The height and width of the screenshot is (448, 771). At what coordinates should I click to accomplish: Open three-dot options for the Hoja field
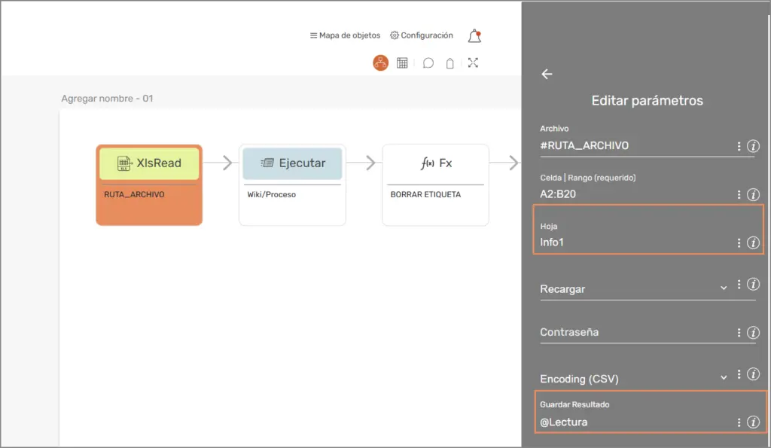tap(739, 243)
